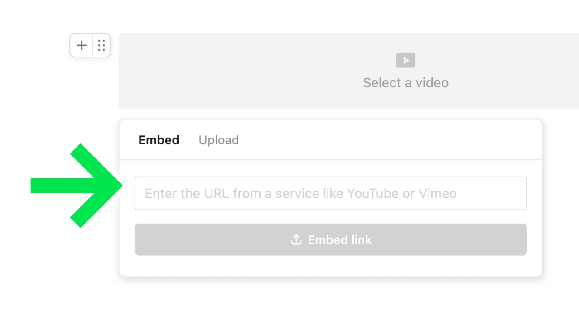
Task: Click the "Embed link" button text
Action: pos(339,240)
